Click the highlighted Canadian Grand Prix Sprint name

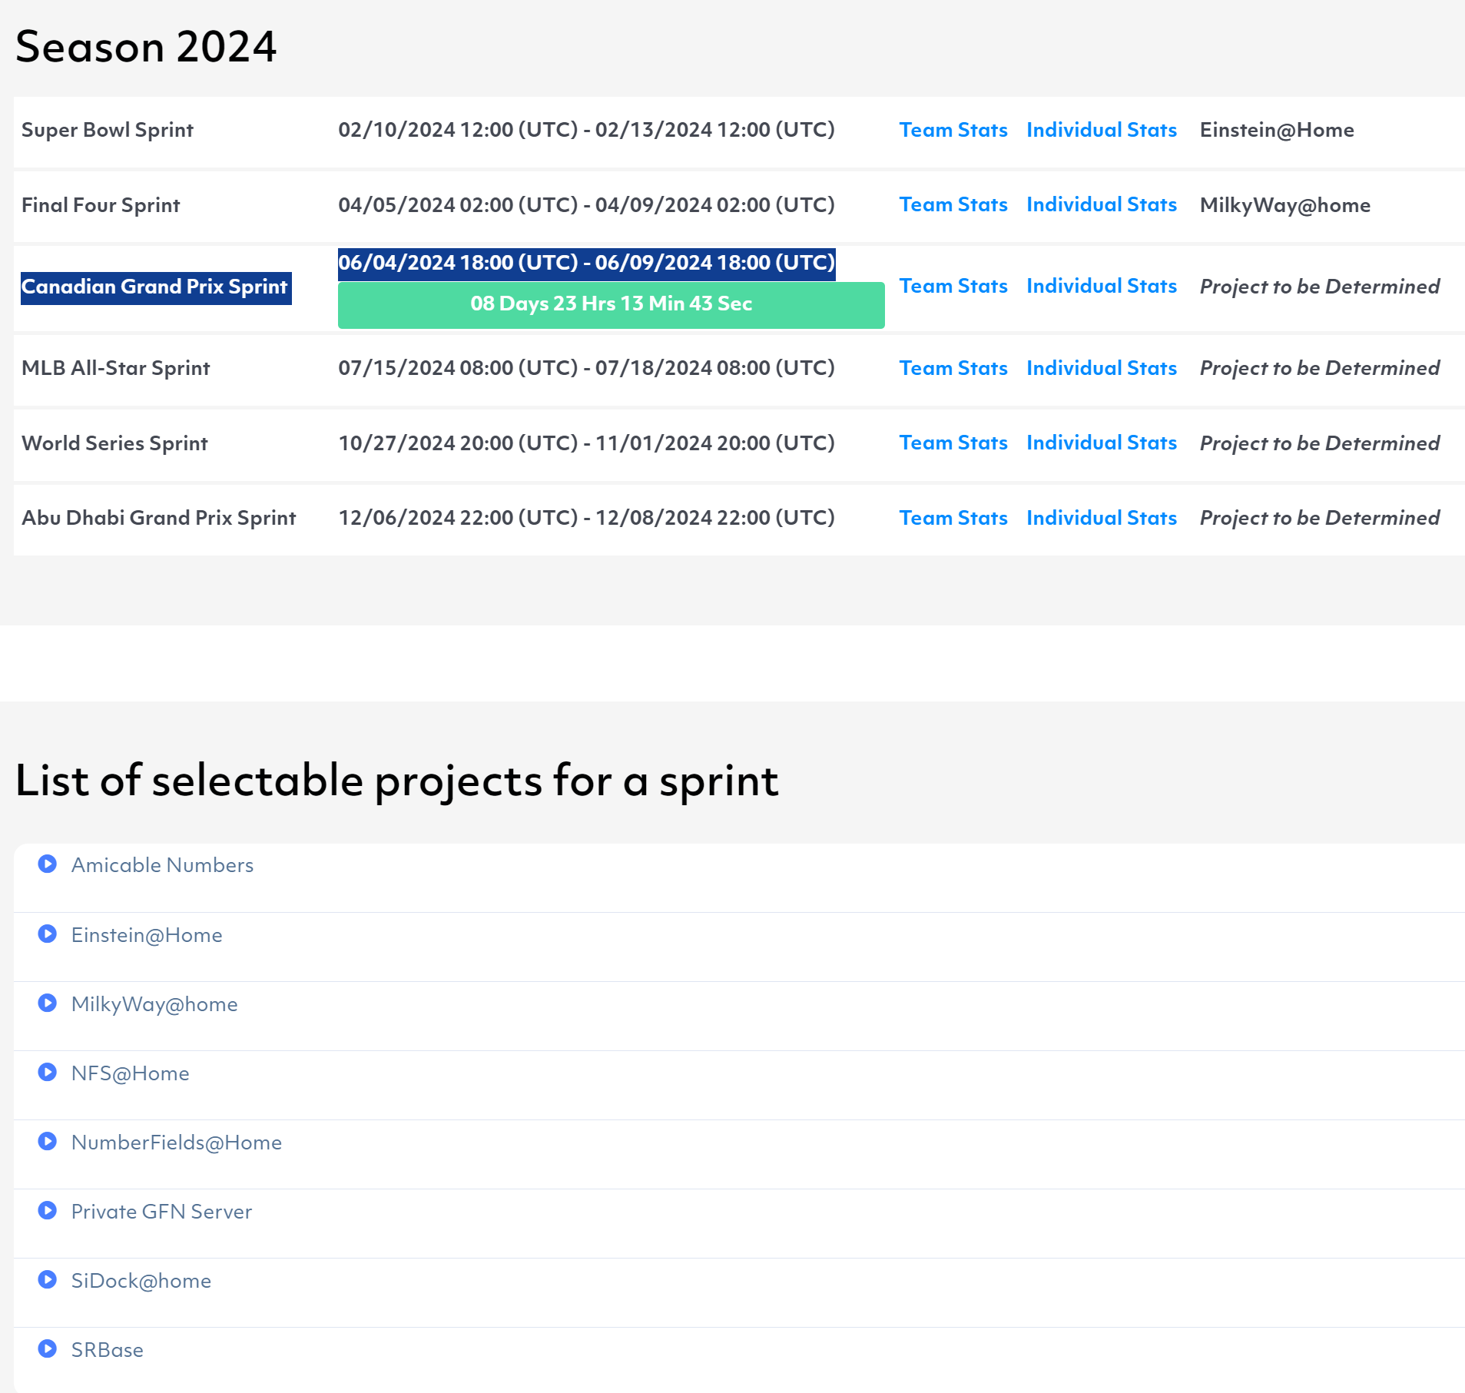(155, 287)
